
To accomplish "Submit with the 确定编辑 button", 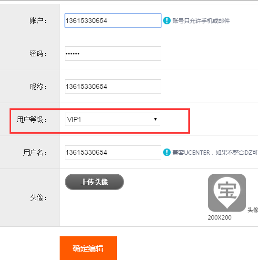I will 88,248.
